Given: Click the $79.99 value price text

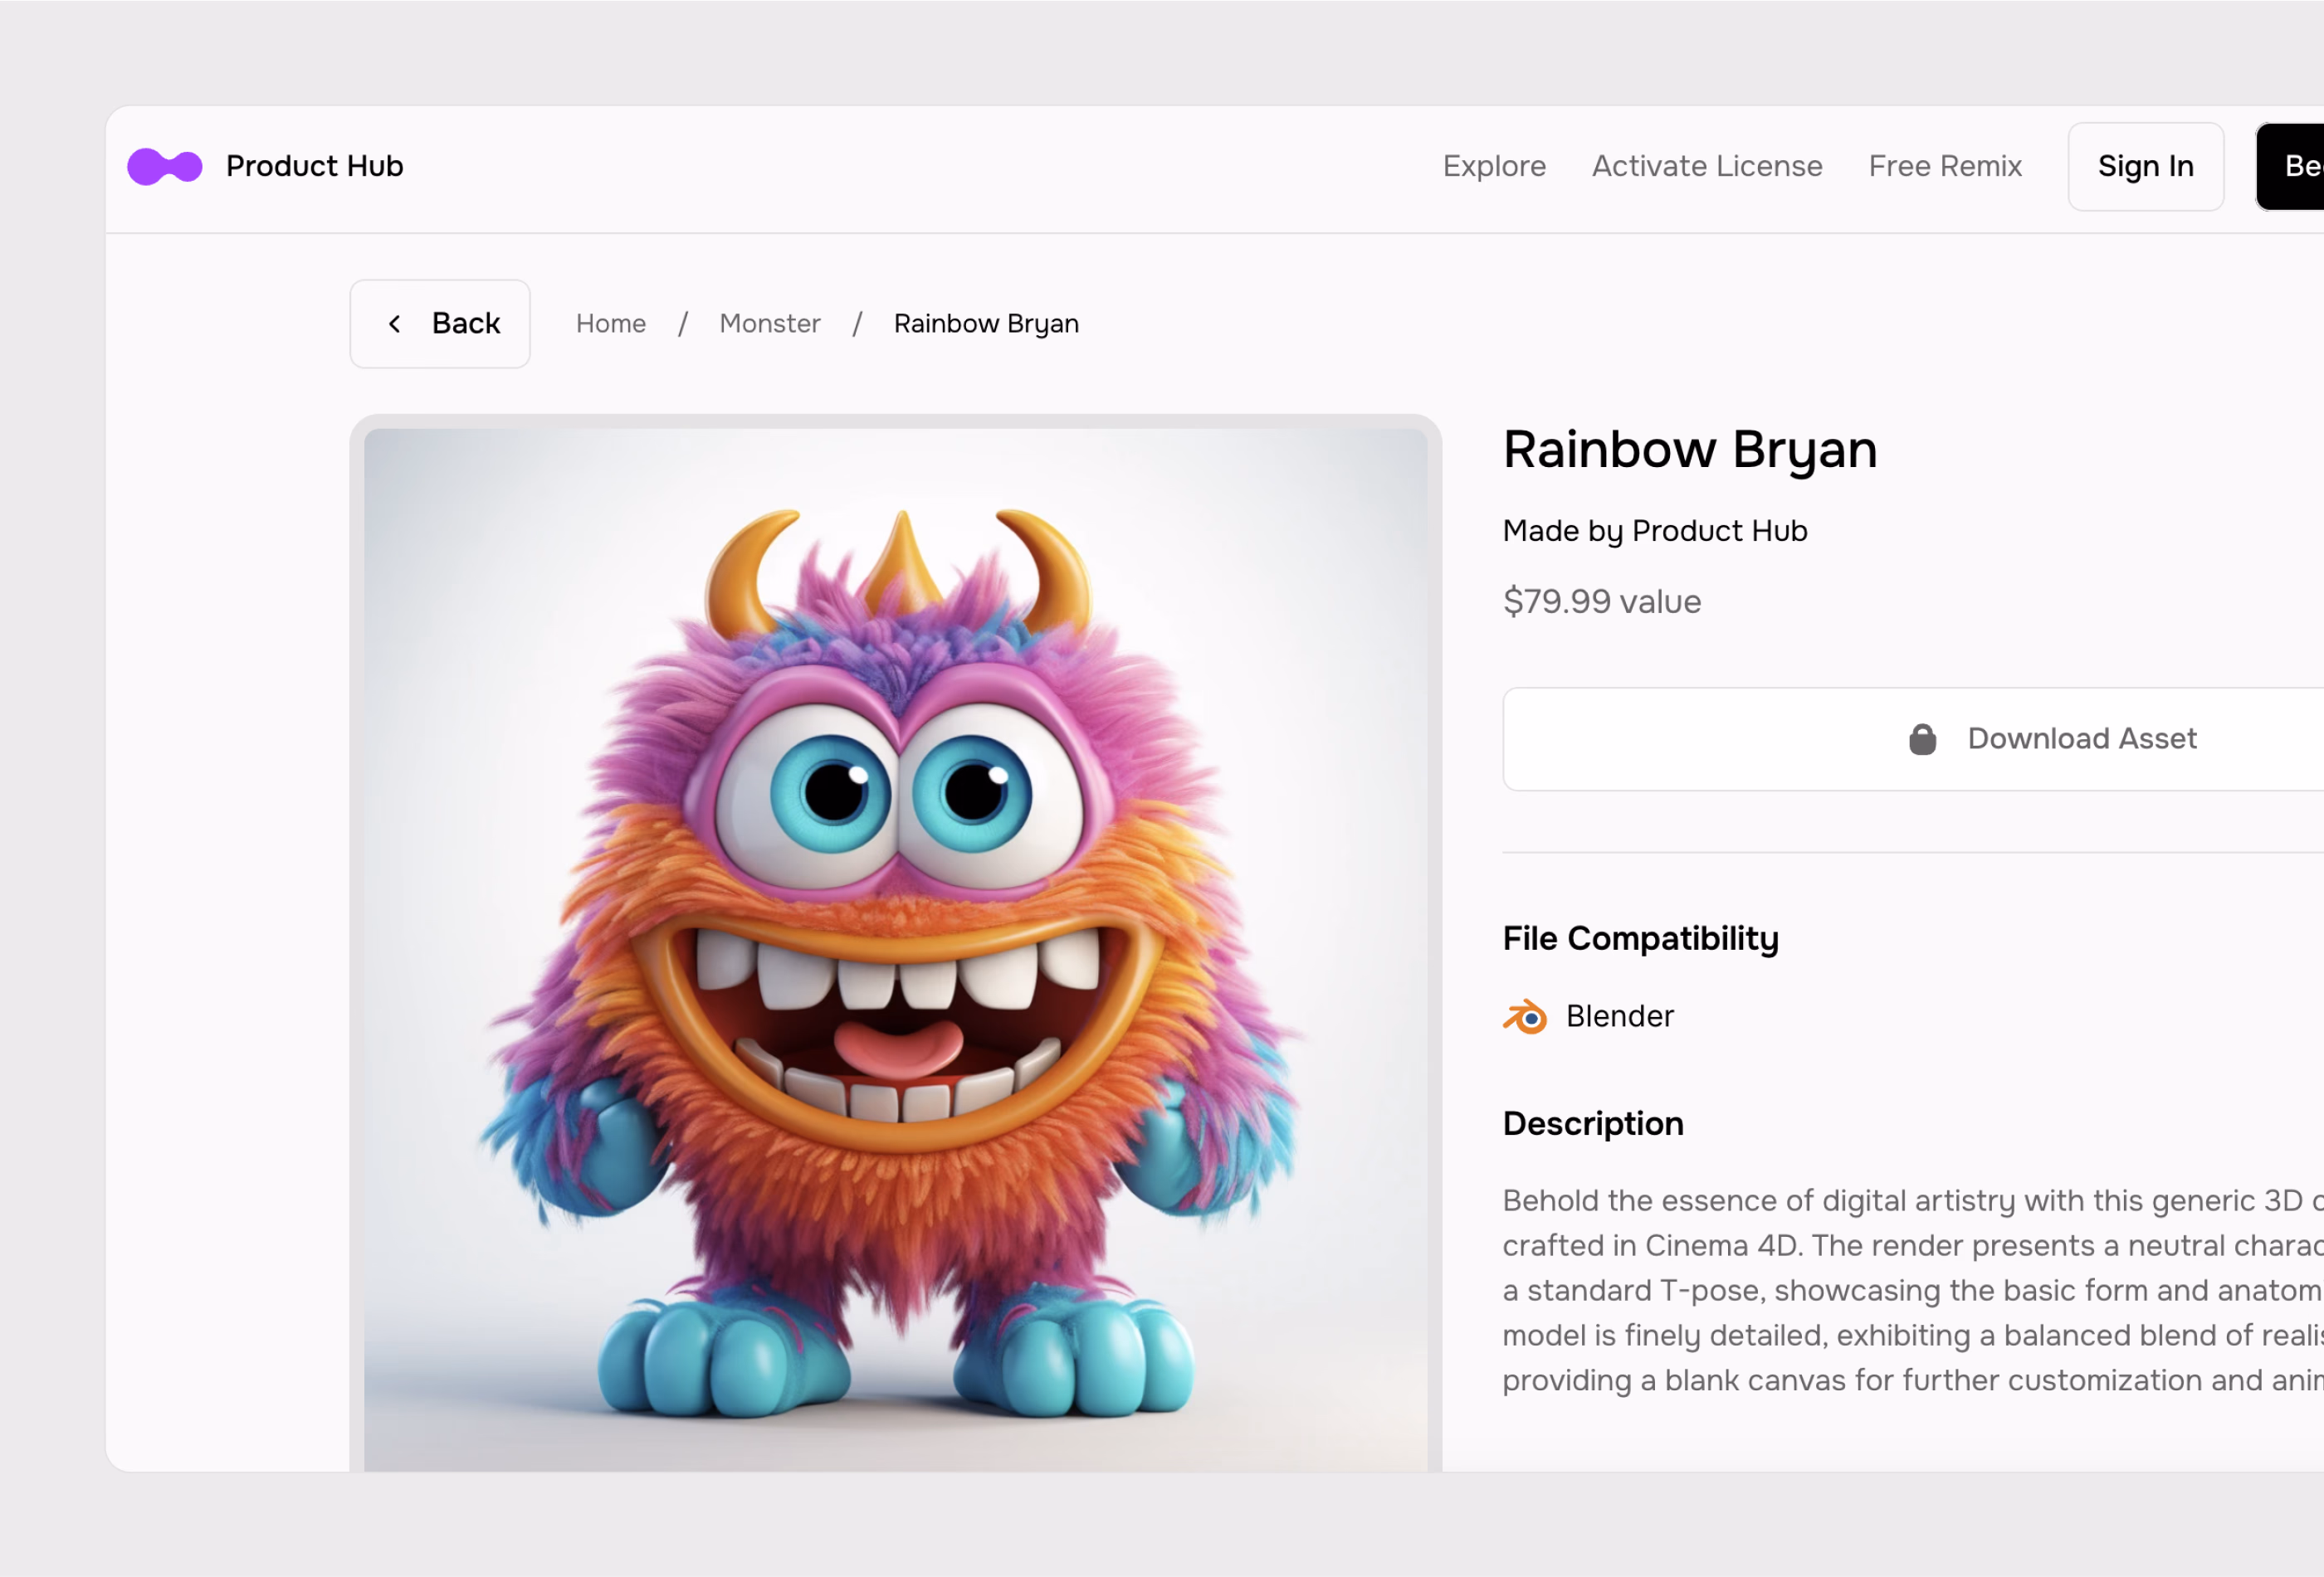Looking at the screenshot, I should click(x=1601, y=601).
